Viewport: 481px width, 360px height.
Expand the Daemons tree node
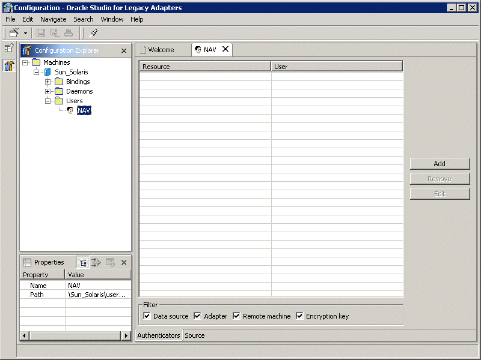click(47, 91)
